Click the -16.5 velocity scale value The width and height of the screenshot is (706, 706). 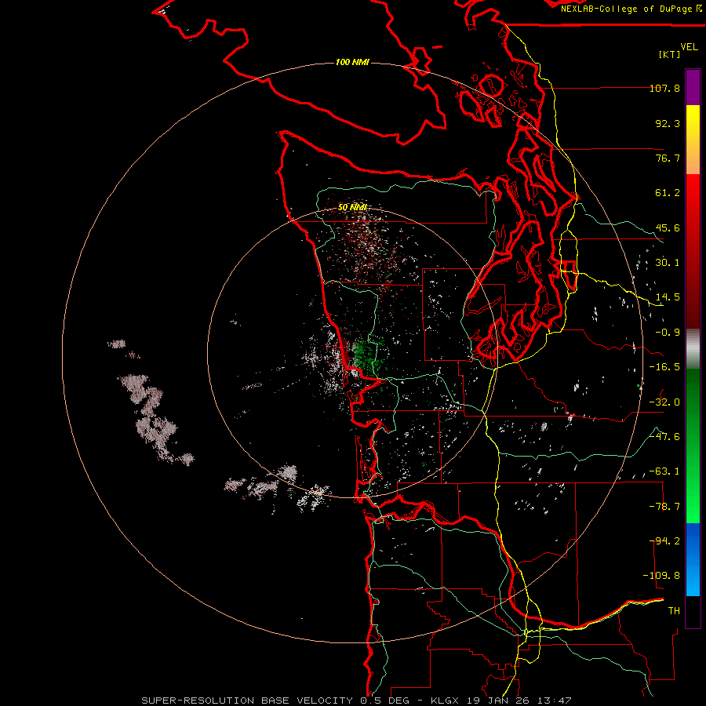coord(664,367)
